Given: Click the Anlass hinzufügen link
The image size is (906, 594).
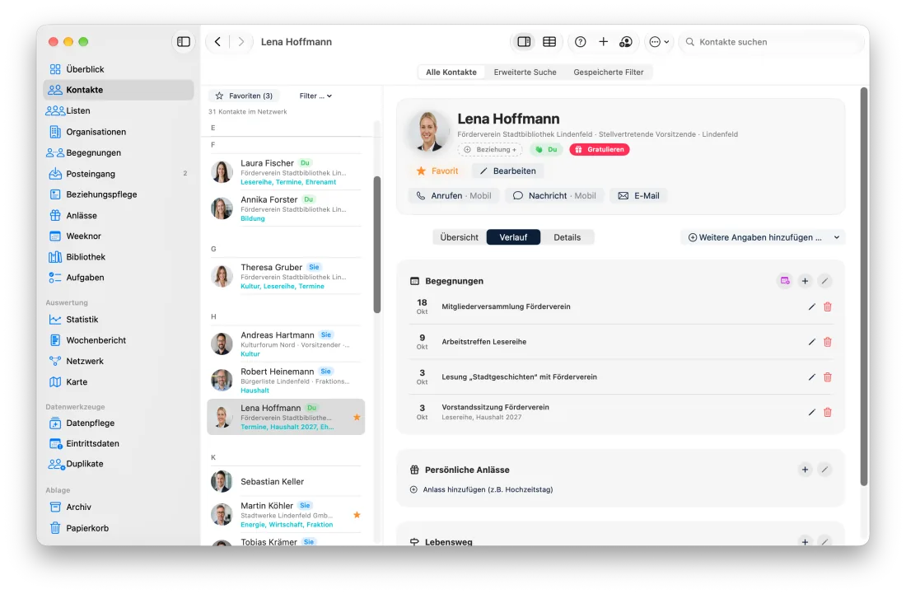Looking at the screenshot, I should point(482,489).
